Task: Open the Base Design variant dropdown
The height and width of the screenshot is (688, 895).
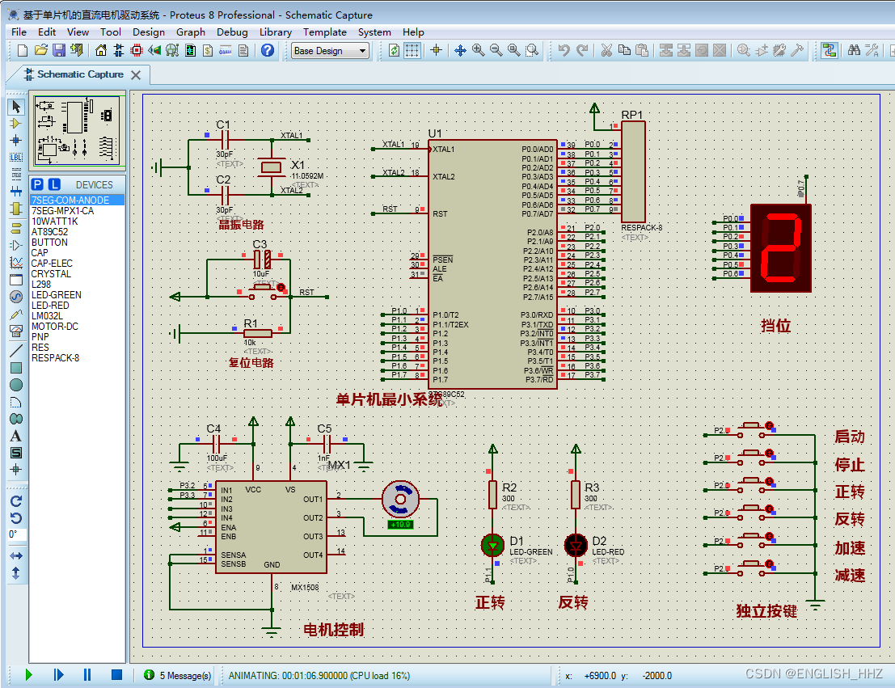Action: tap(330, 51)
